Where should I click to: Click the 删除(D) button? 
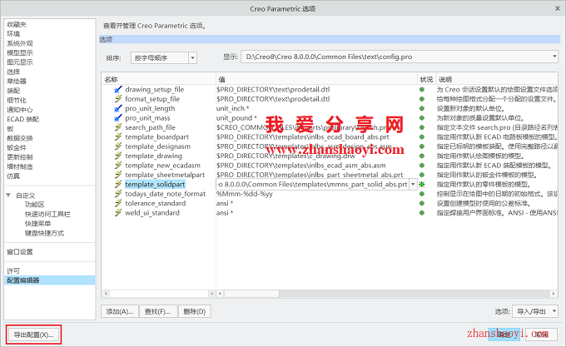point(195,311)
